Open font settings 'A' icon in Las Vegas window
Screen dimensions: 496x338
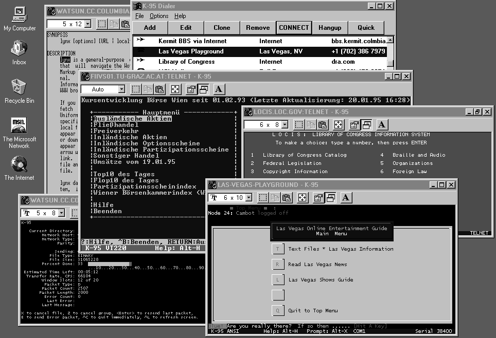click(346, 197)
